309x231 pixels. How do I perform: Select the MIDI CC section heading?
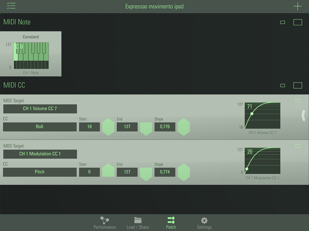(14, 85)
